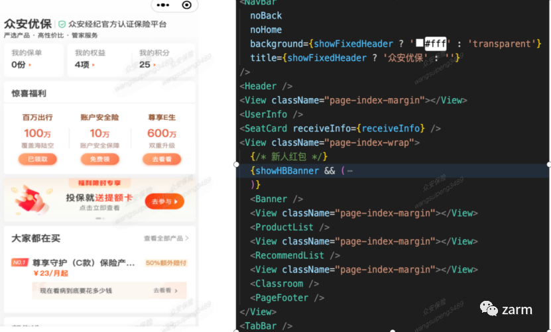Tap the 已领取 button under 百万出行
Screen dimensions: 551x332
[x=38, y=159]
